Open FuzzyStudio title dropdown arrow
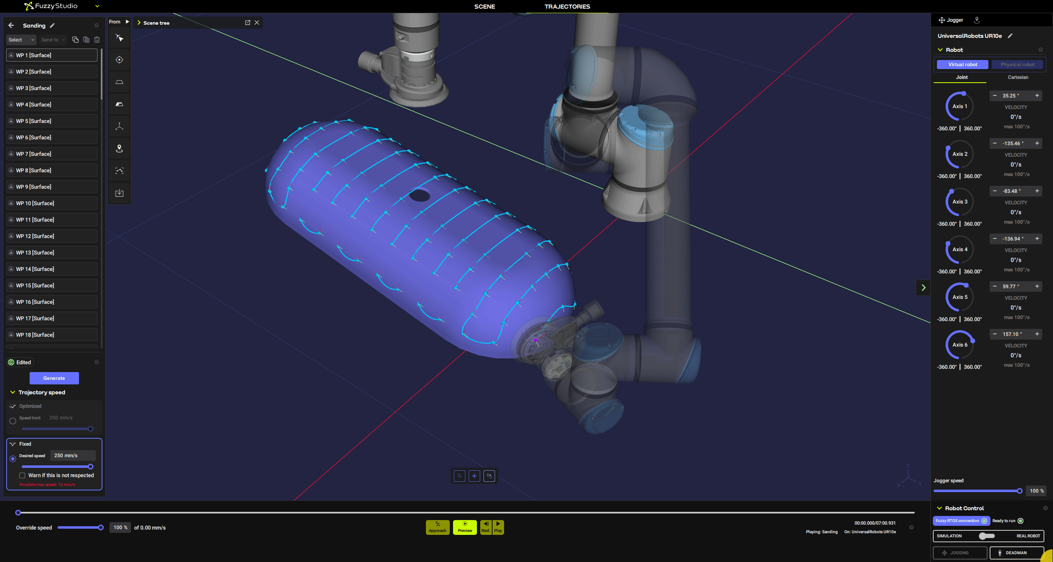Viewport: 1053px width, 562px height. coord(98,6)
